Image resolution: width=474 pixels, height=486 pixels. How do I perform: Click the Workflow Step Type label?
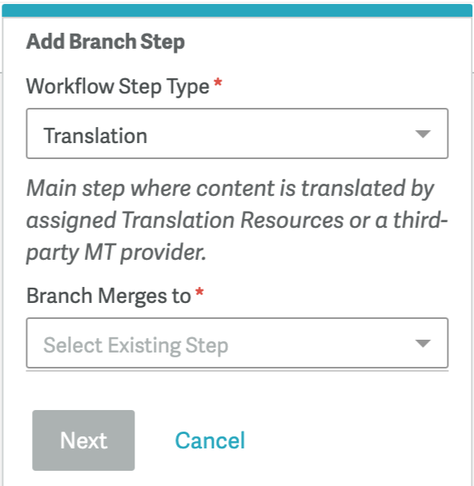click(118, 86)
